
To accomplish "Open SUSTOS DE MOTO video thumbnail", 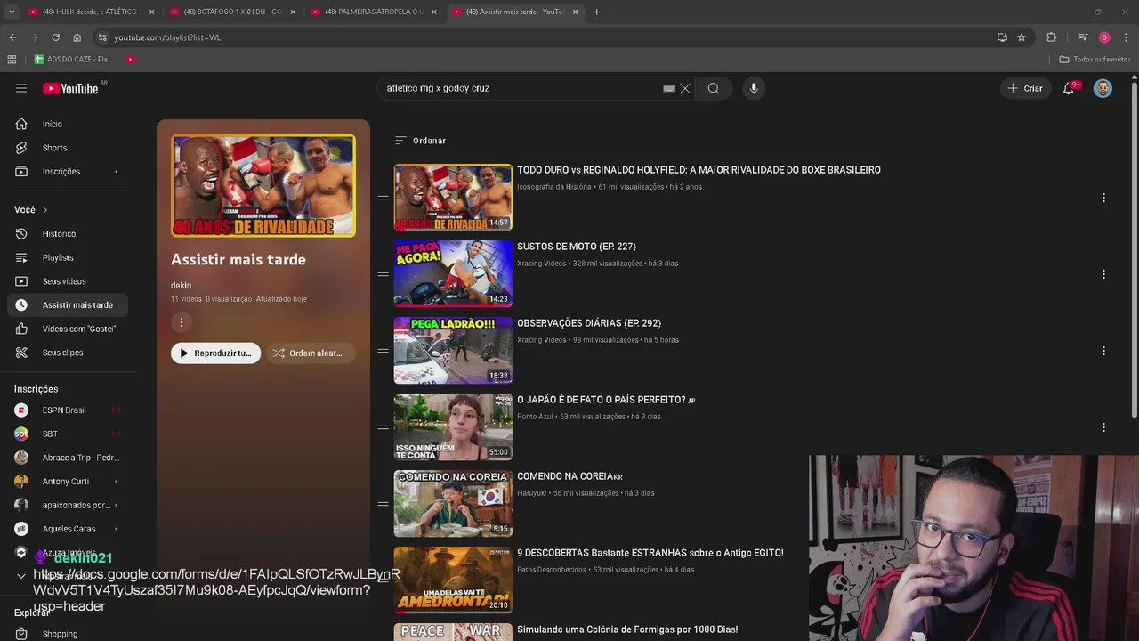I will pyautogui.click(x=453, y=274).
